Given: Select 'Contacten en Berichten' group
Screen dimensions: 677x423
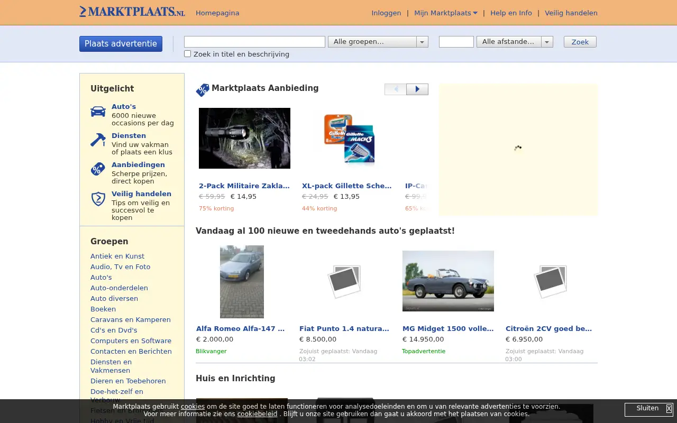Looking at the screenshot, I should [x=131, y=352].
